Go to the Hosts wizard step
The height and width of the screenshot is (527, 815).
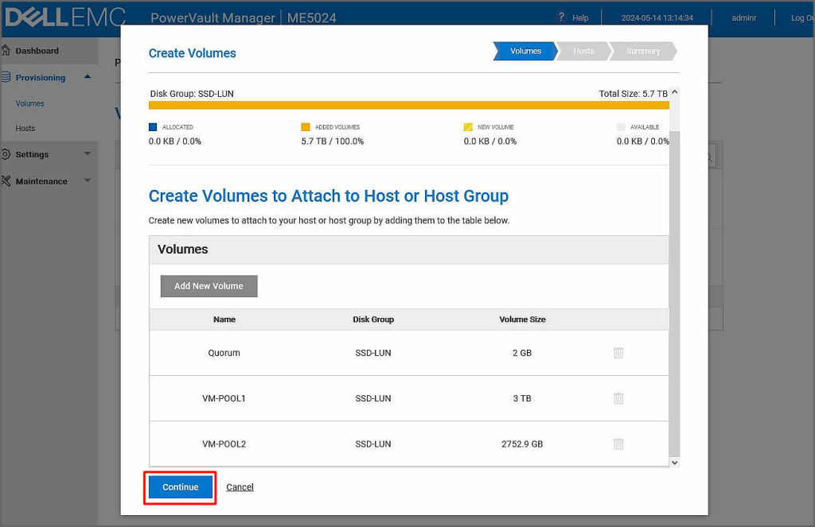(x=583, y=51)
